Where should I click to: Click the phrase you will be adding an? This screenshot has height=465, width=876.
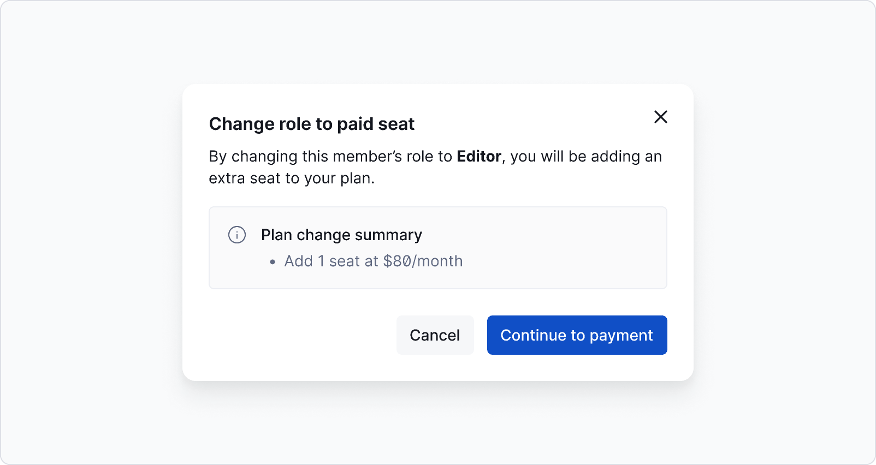point(585,157)
